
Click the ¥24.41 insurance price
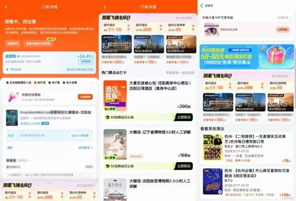pos(84,56)
